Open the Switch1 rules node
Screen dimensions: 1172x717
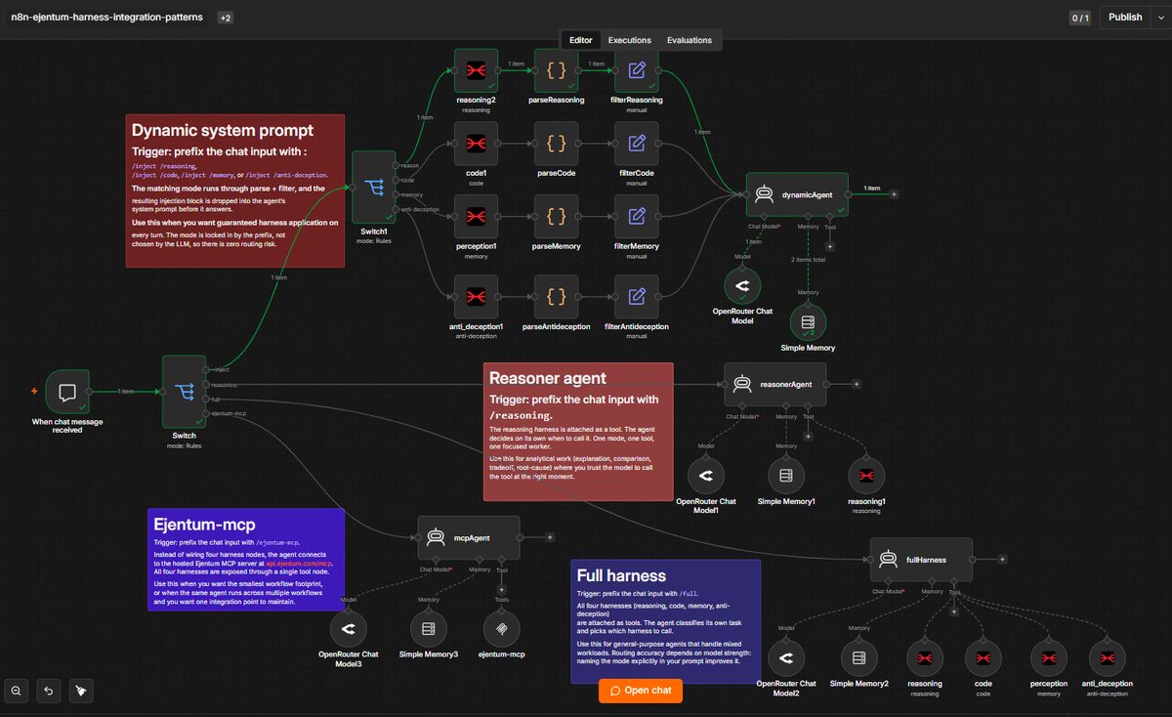[373, 188]
